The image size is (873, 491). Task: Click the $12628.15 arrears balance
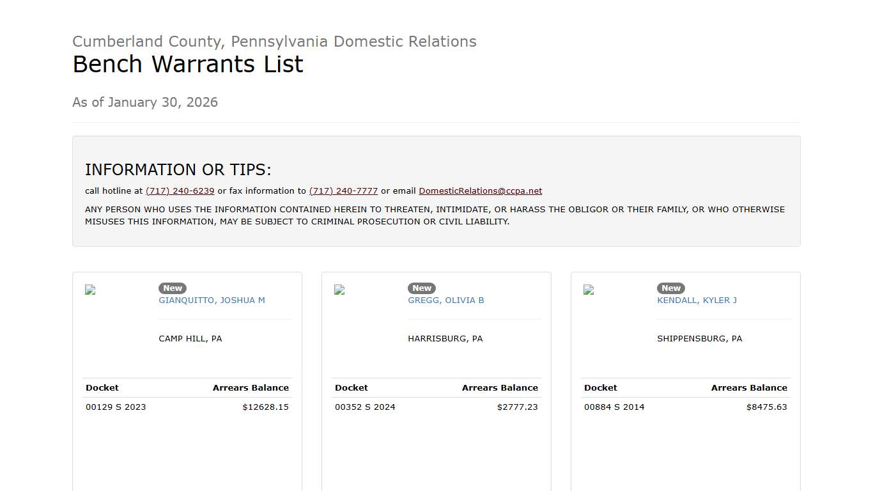coord(265,407)
